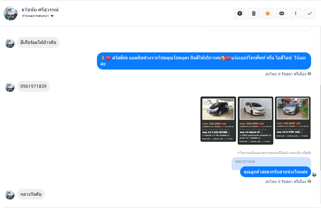The height and width of the screenshot is (208, 321).
Task: Click the blue คุณลูกค้าสะดวกรับสายช่วงไหนค่ะ reply bubble
Action: [x=276, y=172]
